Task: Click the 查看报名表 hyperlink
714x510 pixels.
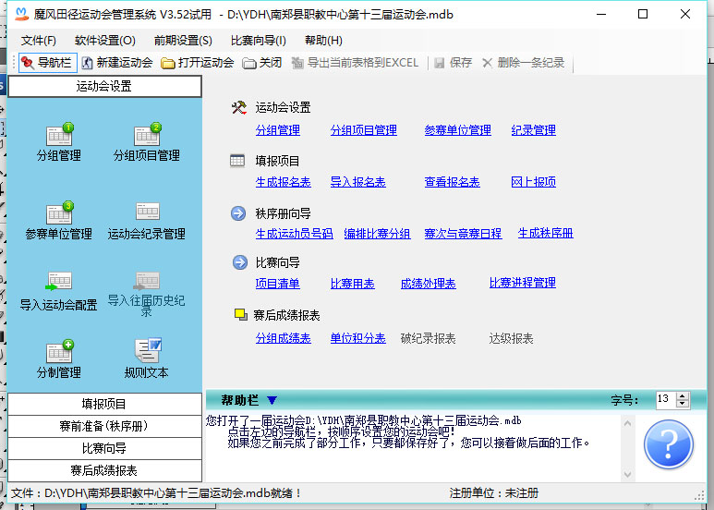Action: point(453,182)
